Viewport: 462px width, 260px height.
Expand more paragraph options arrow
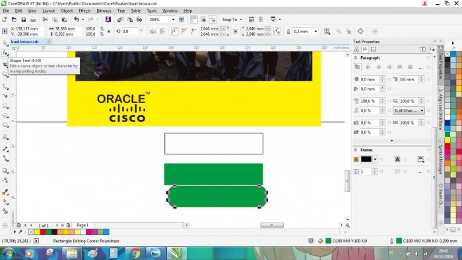pos(391,141)
